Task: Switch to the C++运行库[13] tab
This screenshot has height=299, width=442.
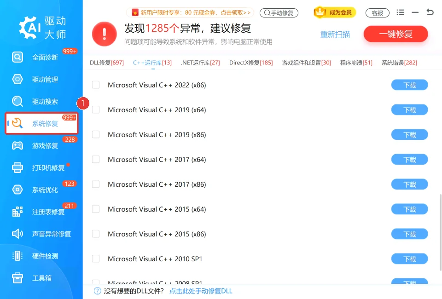Action: 152,63
